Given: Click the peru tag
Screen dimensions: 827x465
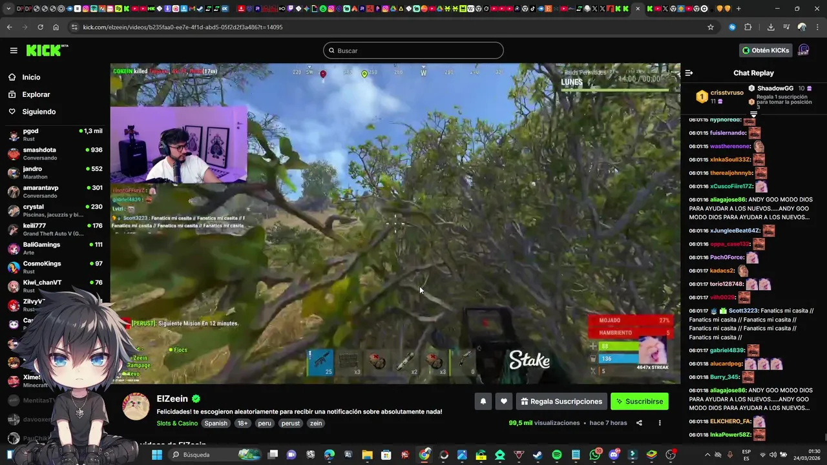Looking at the screenshot, I should pyautogui.click(x=264, y=424).
